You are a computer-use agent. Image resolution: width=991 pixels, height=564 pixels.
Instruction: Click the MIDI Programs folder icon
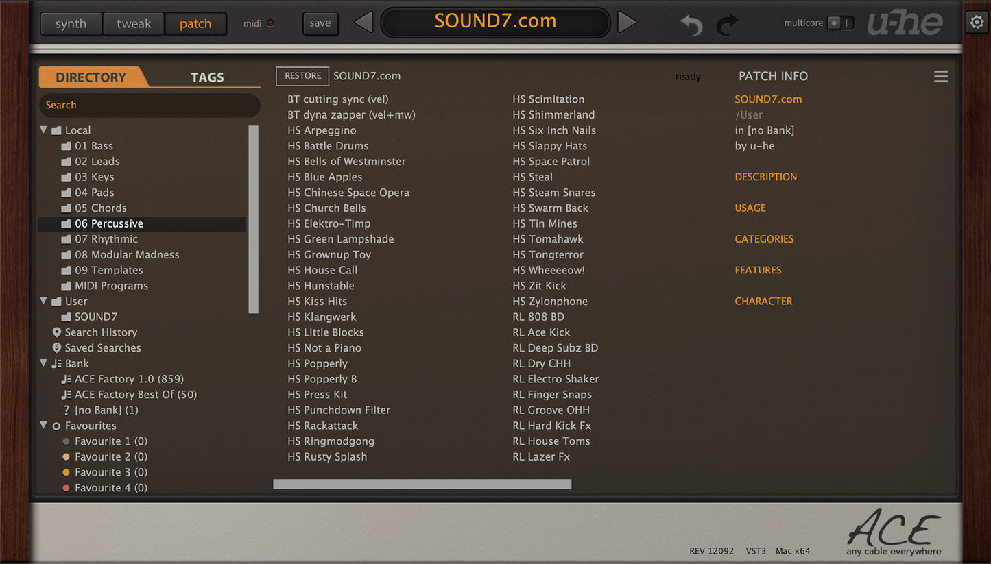point(66,286)
